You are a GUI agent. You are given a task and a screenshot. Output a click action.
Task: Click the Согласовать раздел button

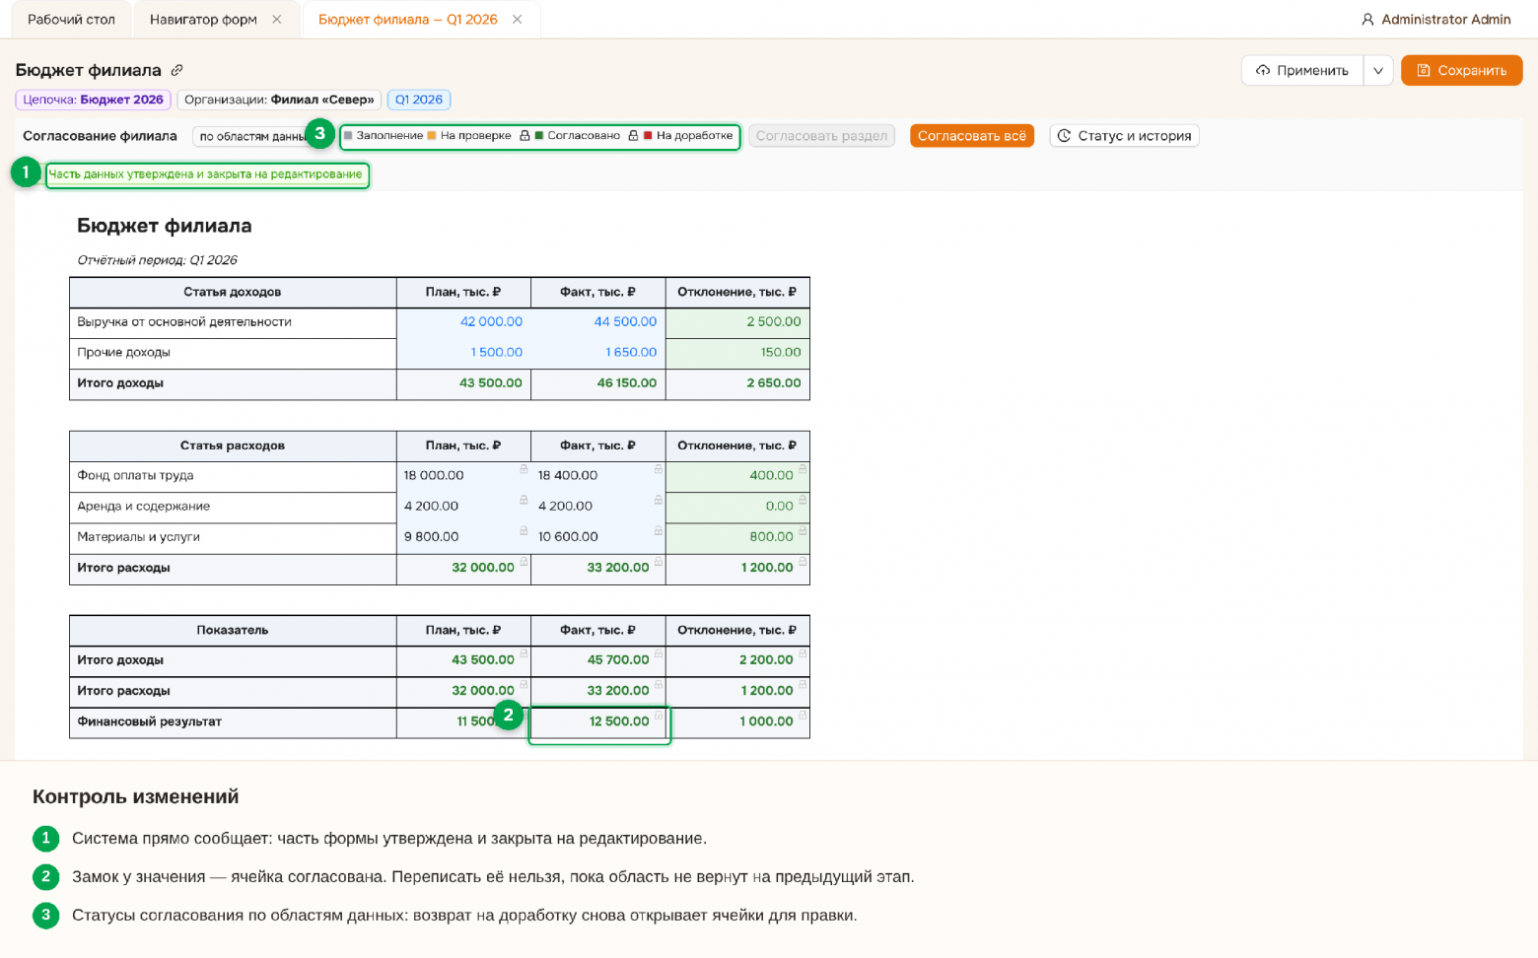pos(821,136)
